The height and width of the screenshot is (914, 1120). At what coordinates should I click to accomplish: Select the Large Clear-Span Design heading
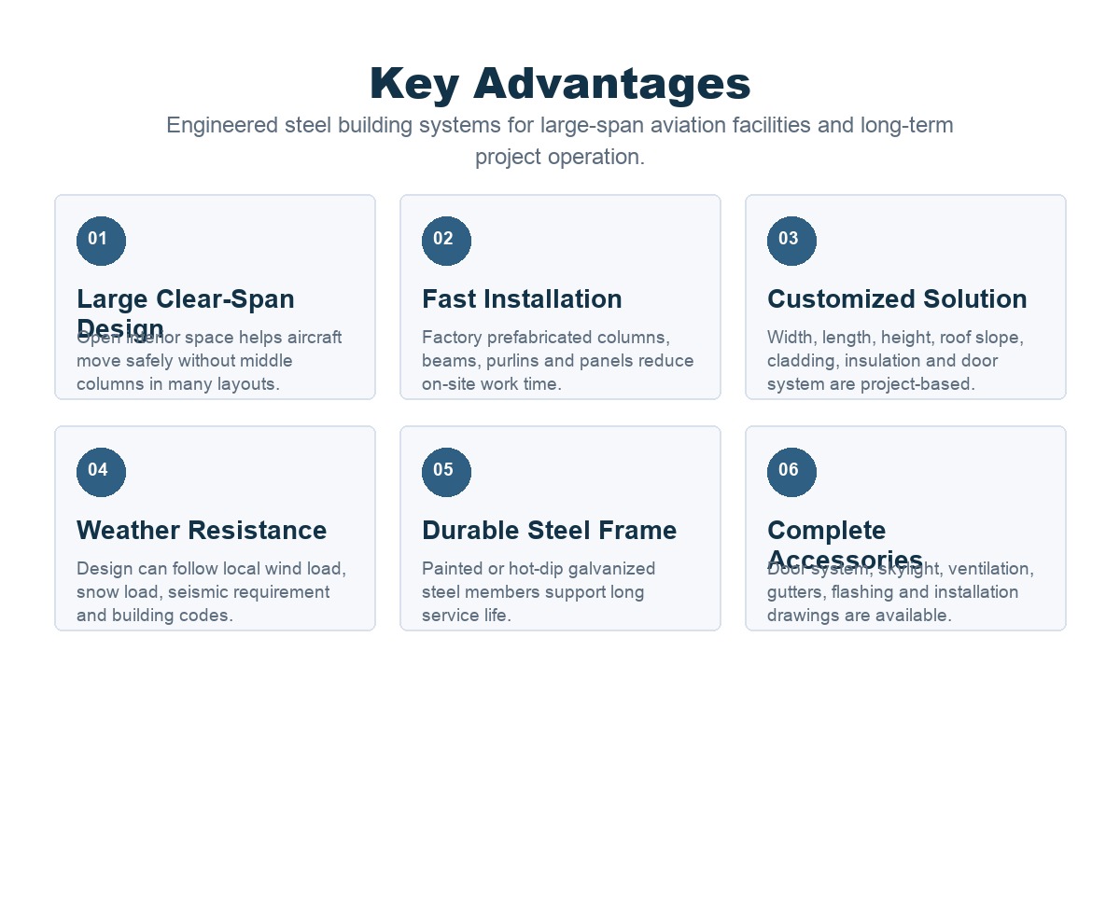(x=186, y=313)
